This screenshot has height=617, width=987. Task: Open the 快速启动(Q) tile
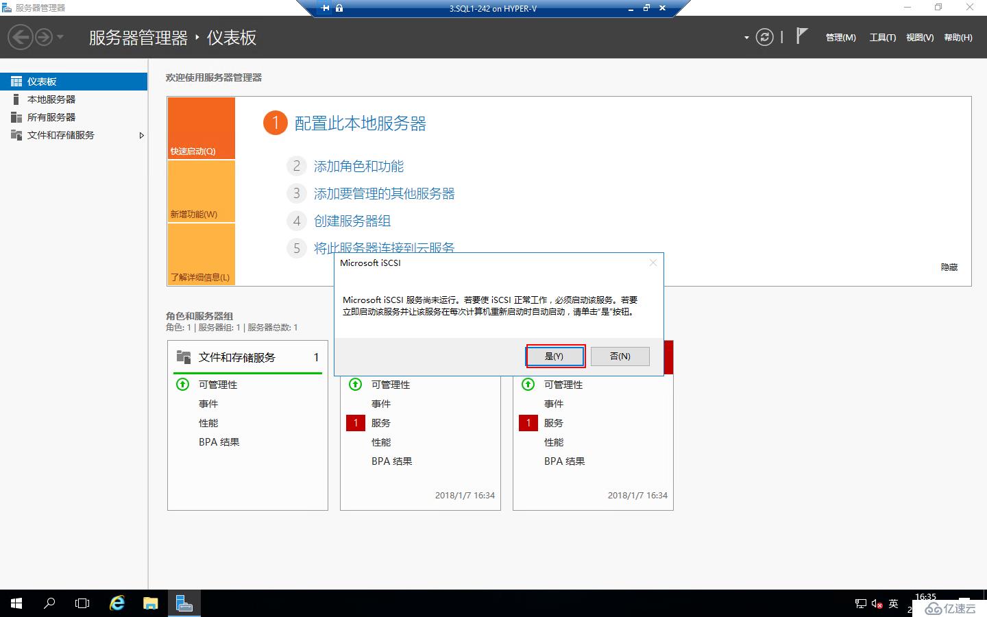[x=202, y=128]
